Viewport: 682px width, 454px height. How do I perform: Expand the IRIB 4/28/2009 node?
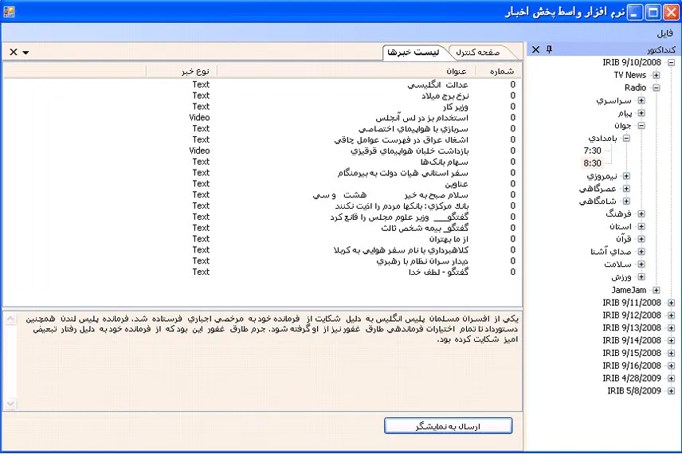(671, 378)
